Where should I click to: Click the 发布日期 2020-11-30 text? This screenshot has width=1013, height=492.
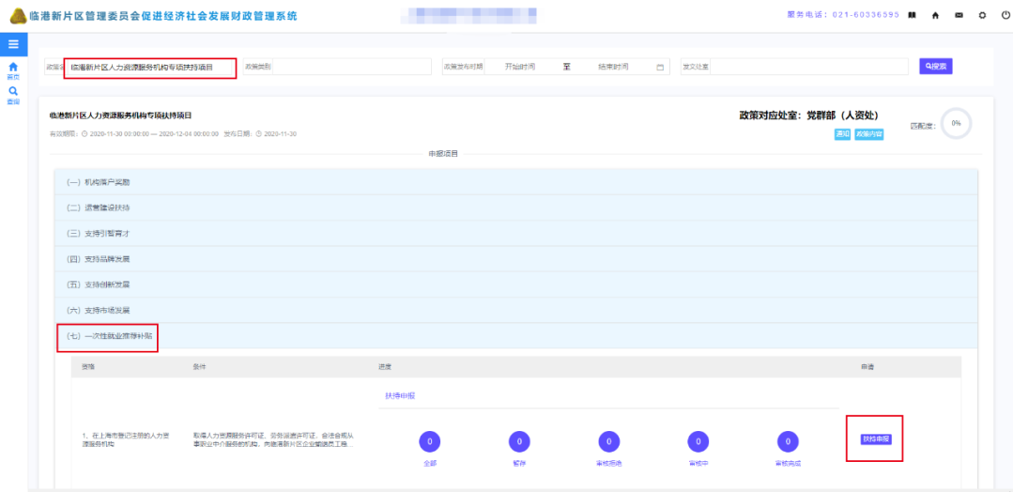pos(260,134)
